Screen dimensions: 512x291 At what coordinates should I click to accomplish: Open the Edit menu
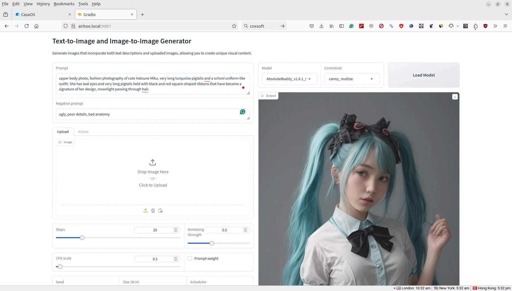point(16,4)
